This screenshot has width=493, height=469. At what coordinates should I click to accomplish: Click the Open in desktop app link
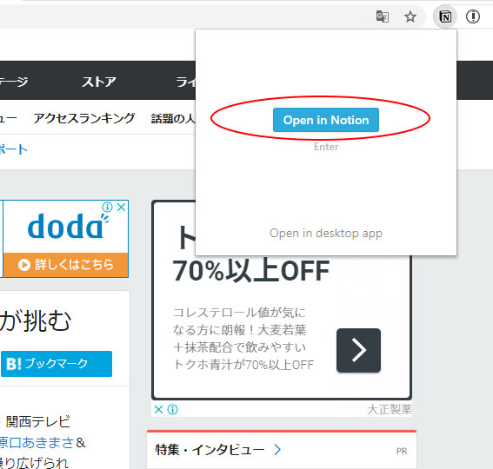(326, 233)
